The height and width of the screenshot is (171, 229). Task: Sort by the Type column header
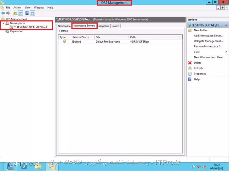pos(65,37)
